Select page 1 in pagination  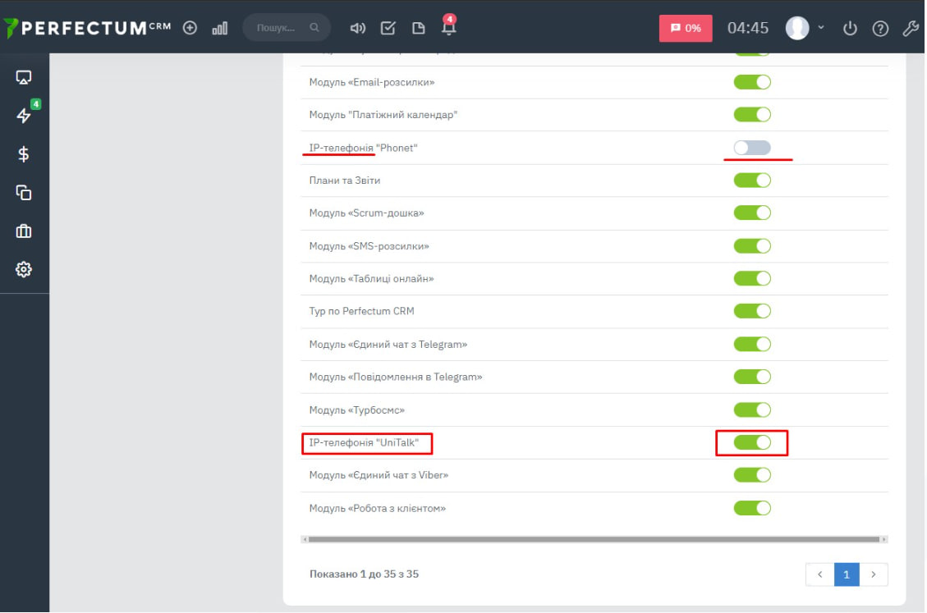(847, 574)
